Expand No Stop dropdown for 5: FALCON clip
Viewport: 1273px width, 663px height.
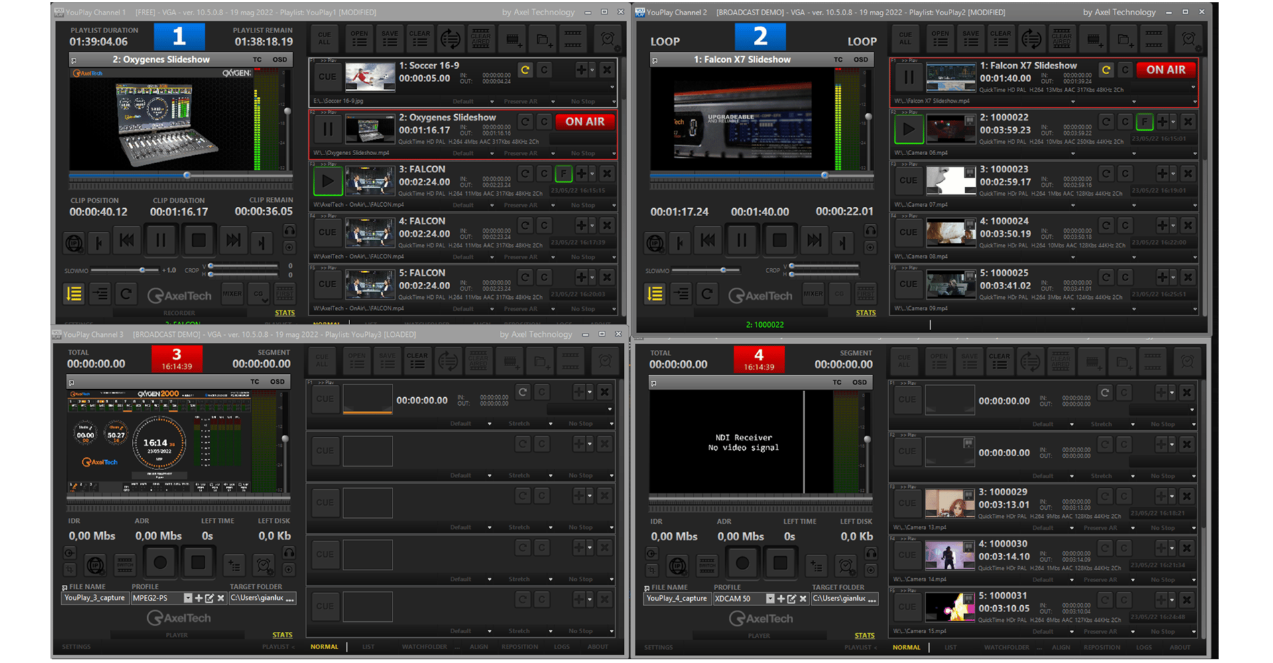pyautogui.click(x=613, y=309)
